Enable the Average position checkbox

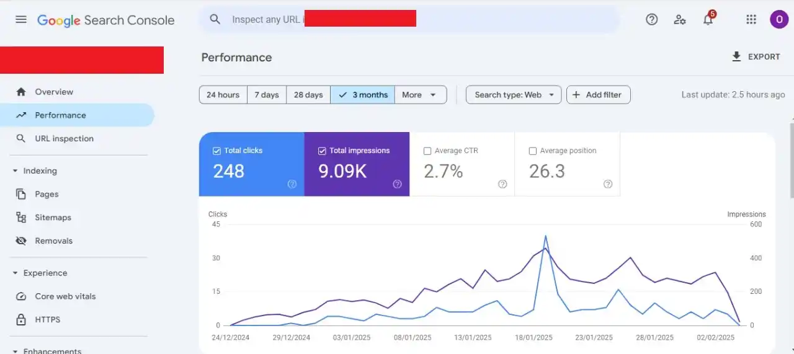point(533,151)
